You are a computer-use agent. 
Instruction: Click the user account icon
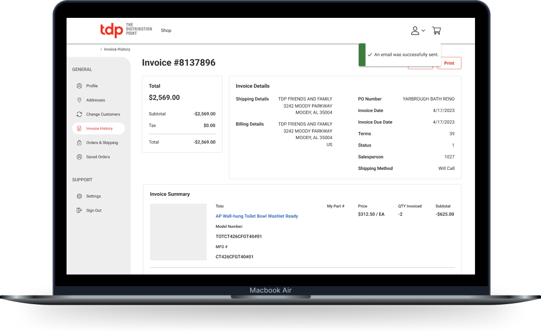click(415, 31)
